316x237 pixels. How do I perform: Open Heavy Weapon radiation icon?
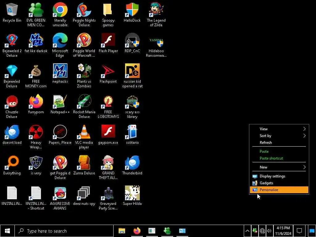coord(36,137)
